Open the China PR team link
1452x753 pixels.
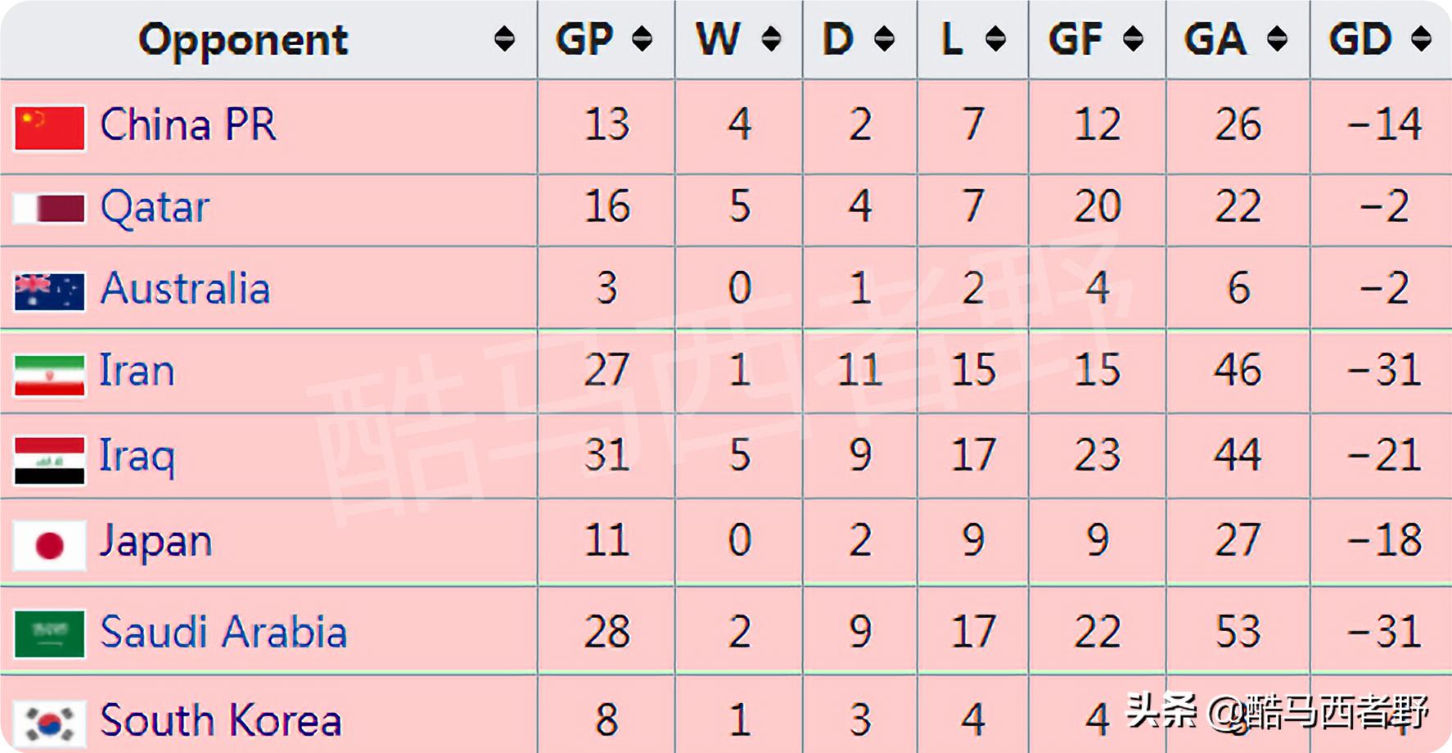(x=188, y=125)
